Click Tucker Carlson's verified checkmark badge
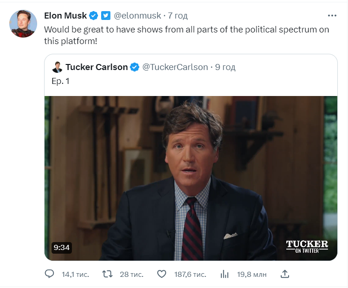The width and height of the screenshot is (348, 288). point(135,67)
